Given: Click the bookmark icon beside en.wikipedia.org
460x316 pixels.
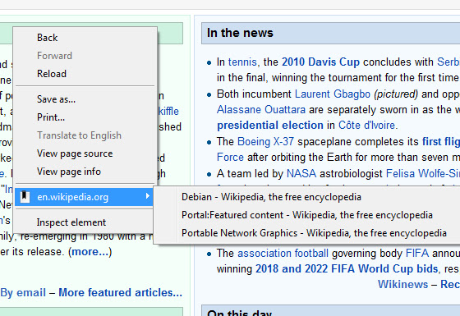Looking at the screenshot, I should [x=25, y=197].
